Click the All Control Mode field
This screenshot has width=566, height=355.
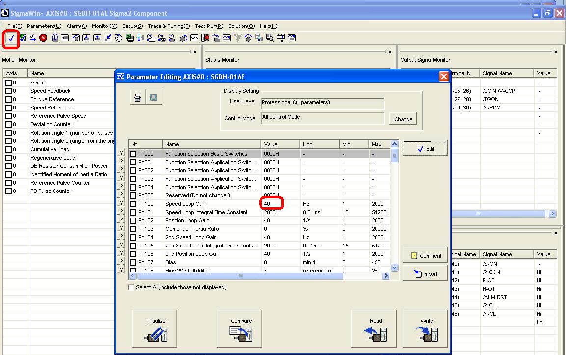(323, 118)
